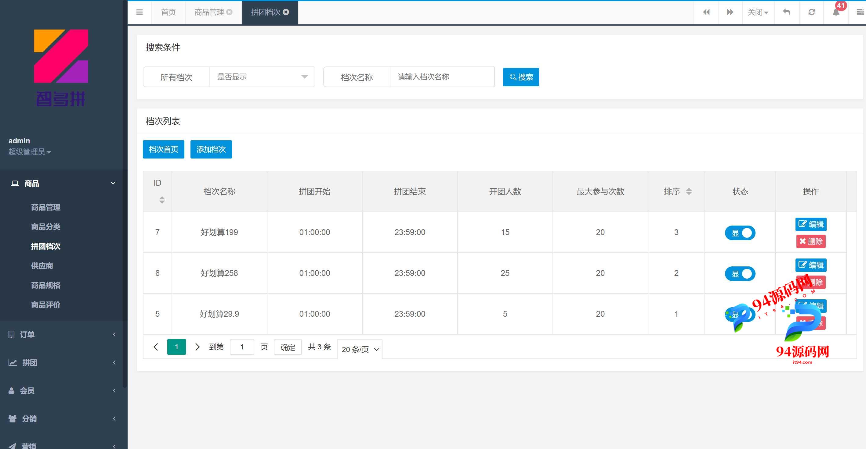Click the 商品 sidebar laptop icon
Screen dimensions: 866x449
coord(15,184)
